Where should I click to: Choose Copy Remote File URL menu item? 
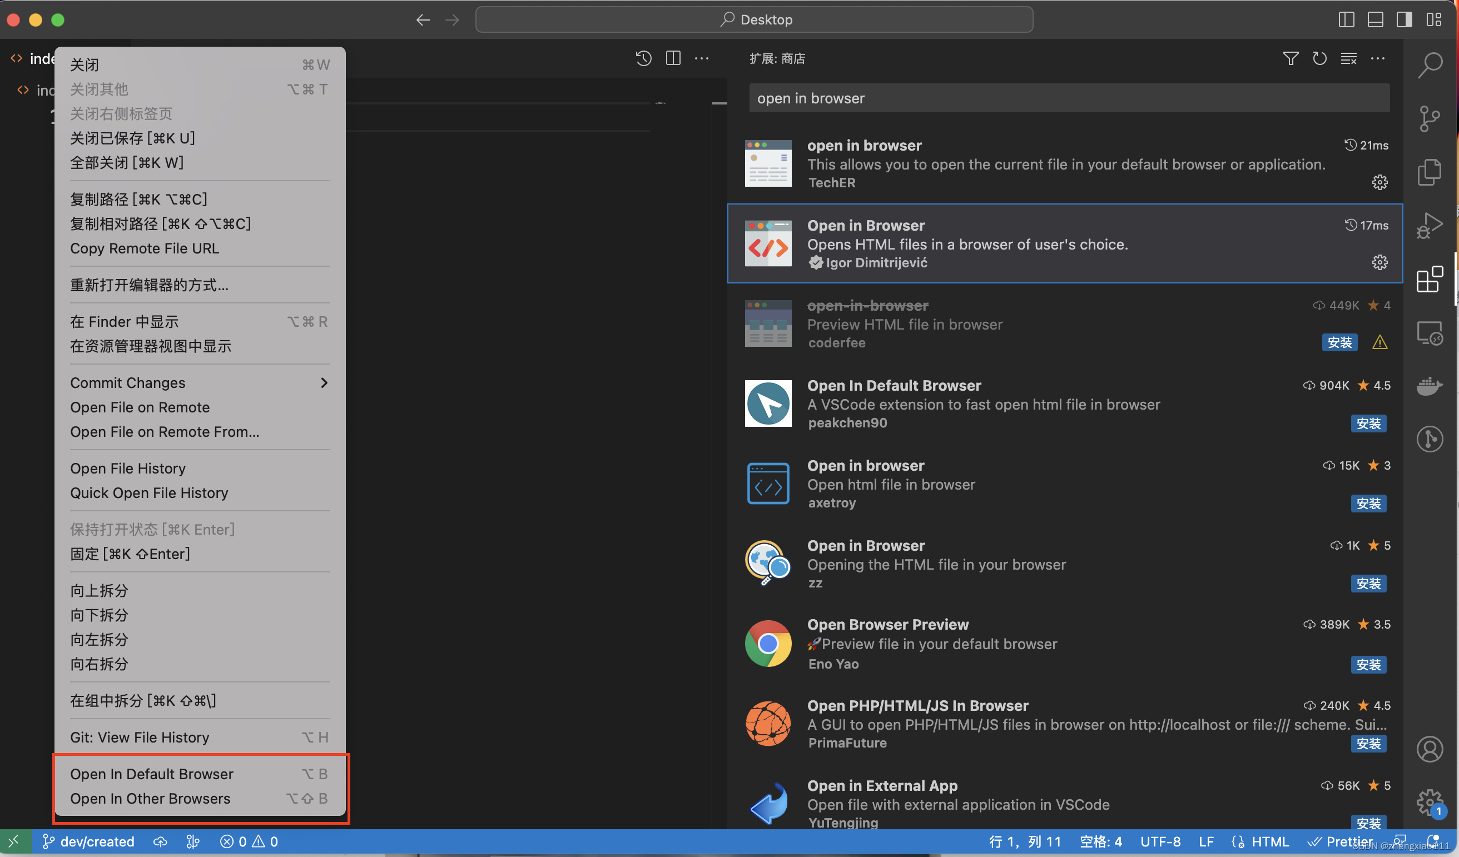(145, 248)
